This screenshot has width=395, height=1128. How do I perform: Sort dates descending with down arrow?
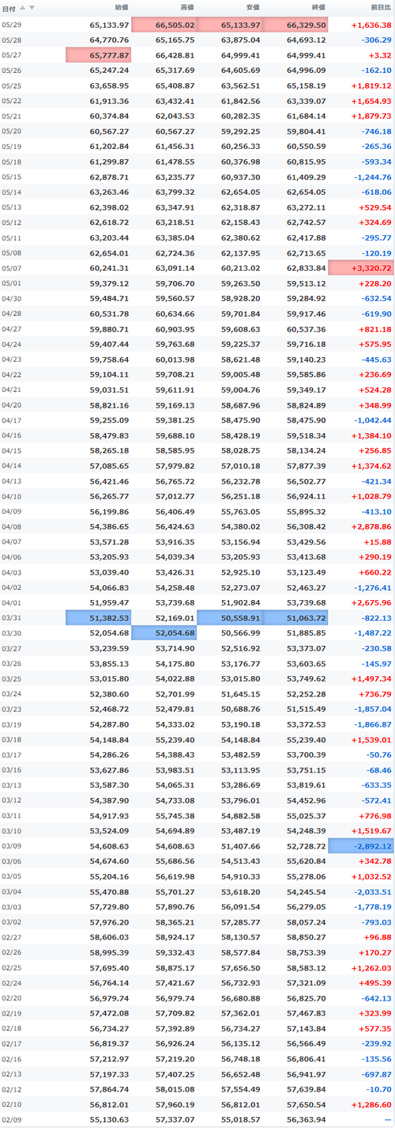tap(32, 7)
